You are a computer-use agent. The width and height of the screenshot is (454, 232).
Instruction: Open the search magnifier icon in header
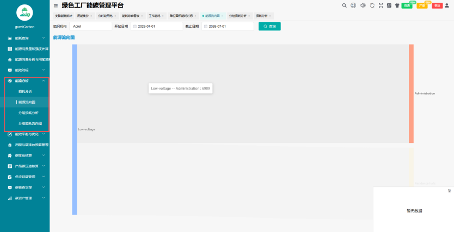point(344,5)
